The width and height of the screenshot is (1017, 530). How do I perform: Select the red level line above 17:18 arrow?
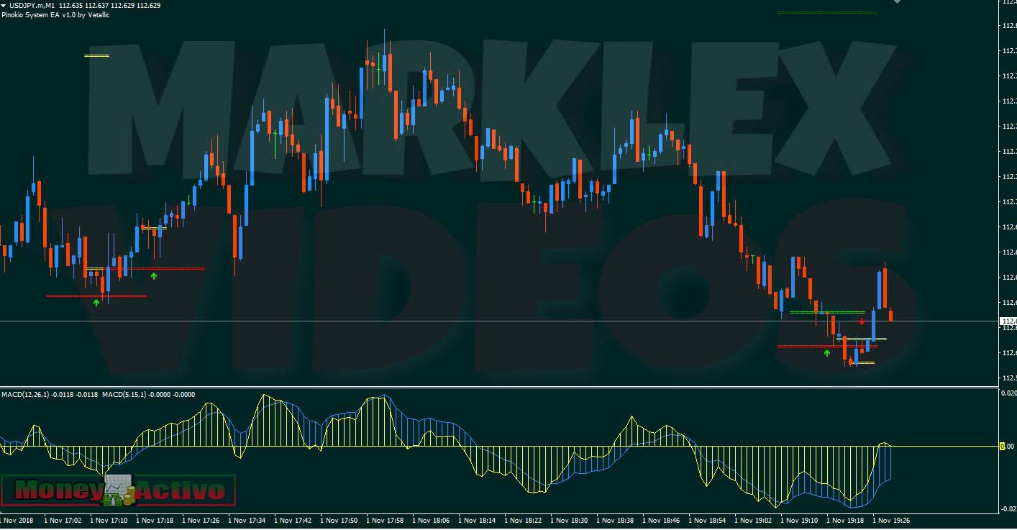pos(153,268)
